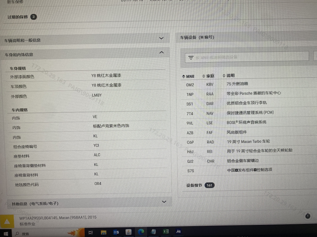Select the C6P equipment row code
The width and height of the screenshot is (317, 237).
coord(190,142)
